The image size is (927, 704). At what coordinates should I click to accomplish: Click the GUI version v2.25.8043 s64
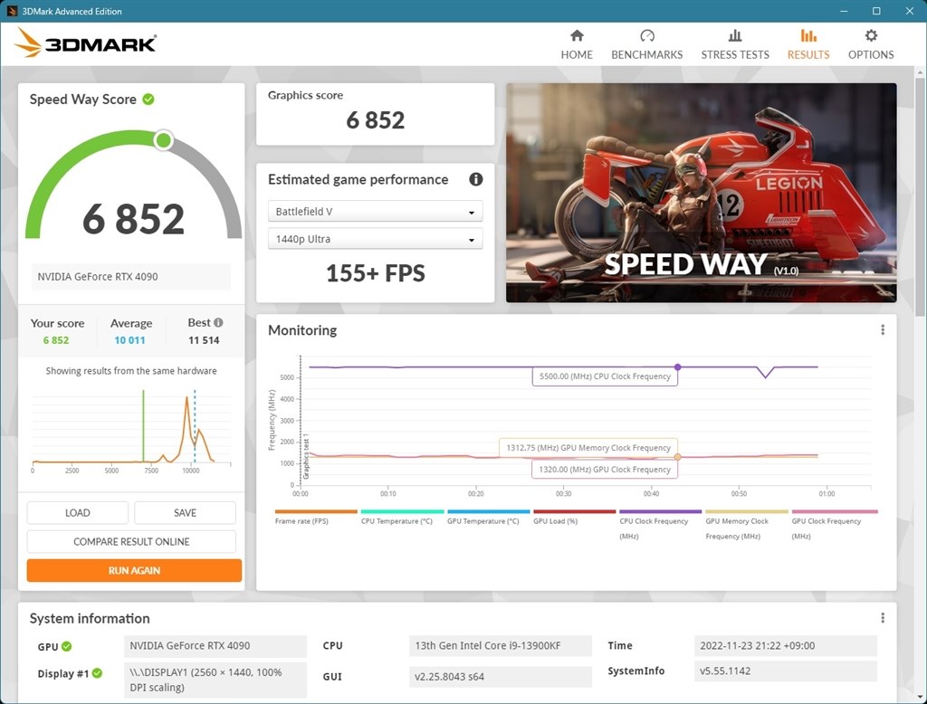(500, 677)
